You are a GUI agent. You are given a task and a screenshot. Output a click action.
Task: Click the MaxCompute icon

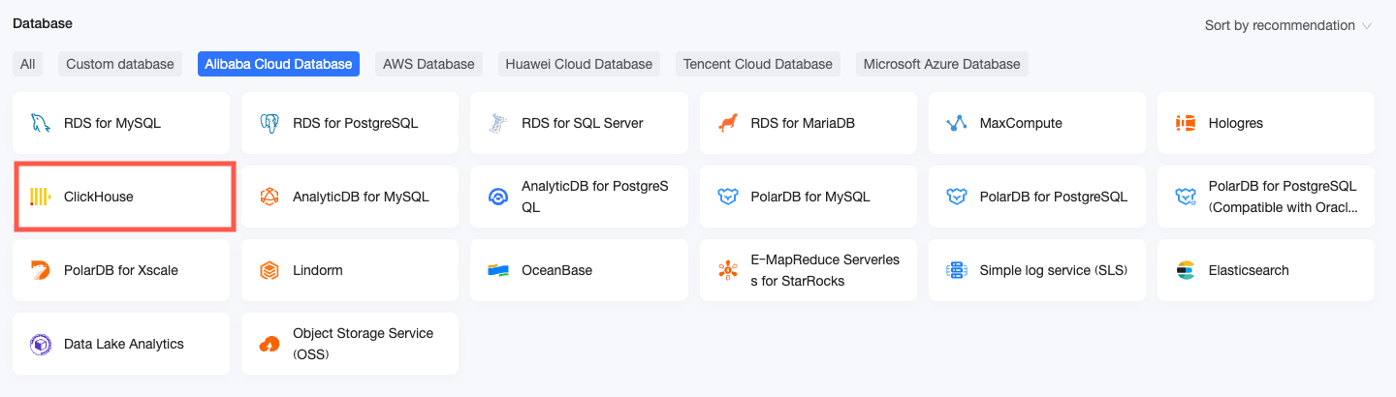click(957, 123)
